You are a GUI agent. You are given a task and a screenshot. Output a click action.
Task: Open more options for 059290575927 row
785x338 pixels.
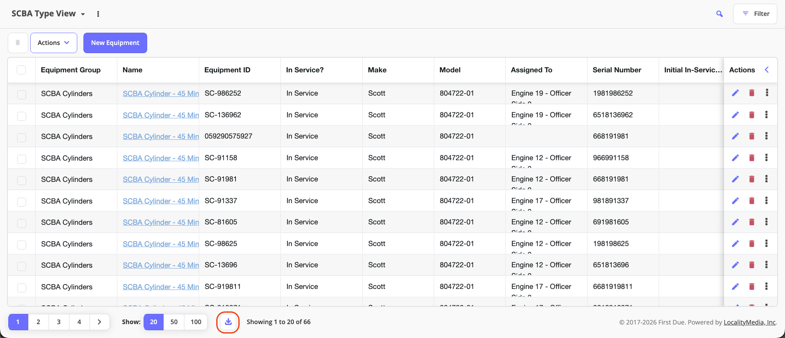click(x=767, y=136)
